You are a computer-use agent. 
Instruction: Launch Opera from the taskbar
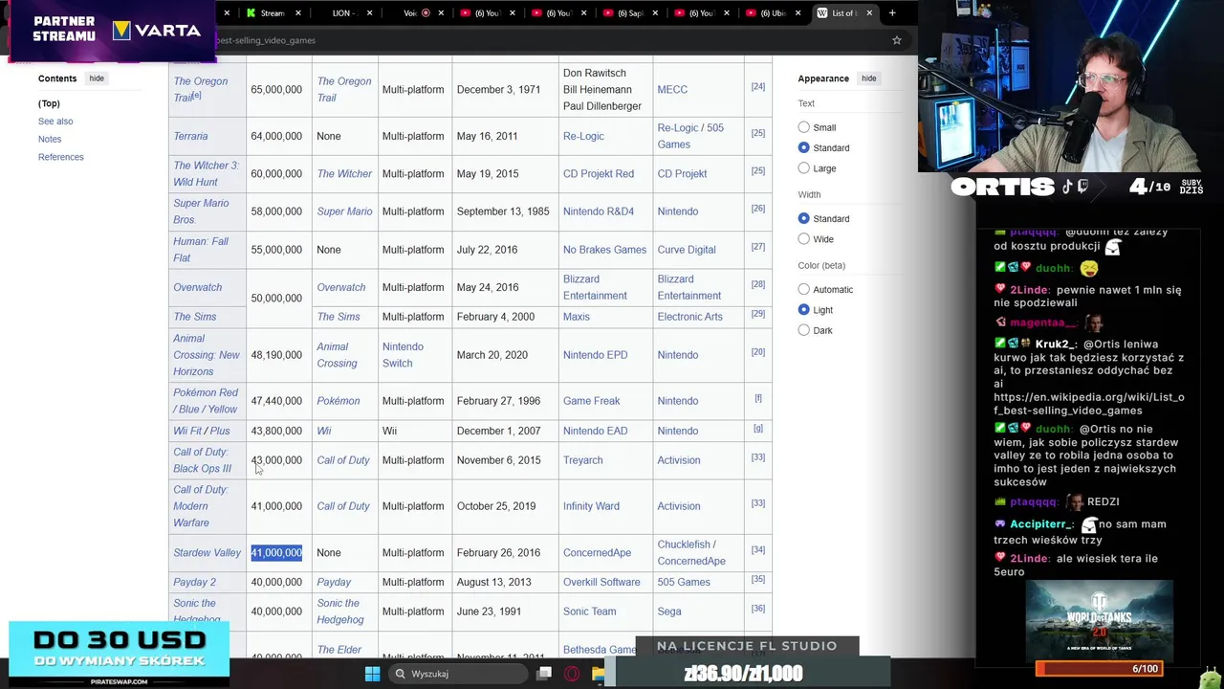tap(572, 674)
